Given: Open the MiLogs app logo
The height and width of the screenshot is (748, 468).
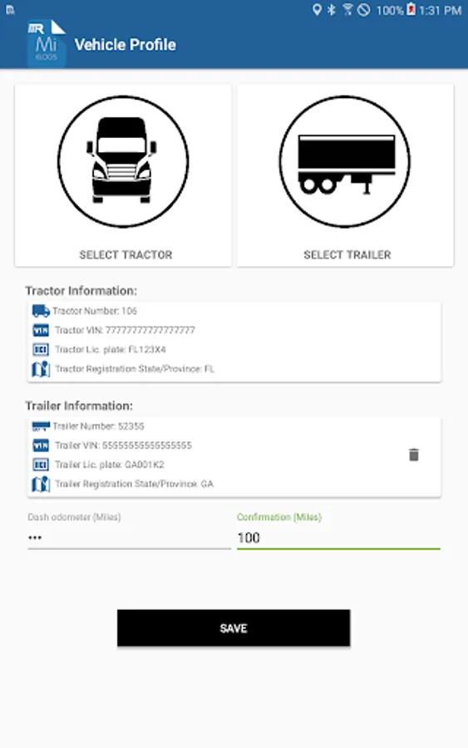Looking at the screenshot, I should pos(47,43).
